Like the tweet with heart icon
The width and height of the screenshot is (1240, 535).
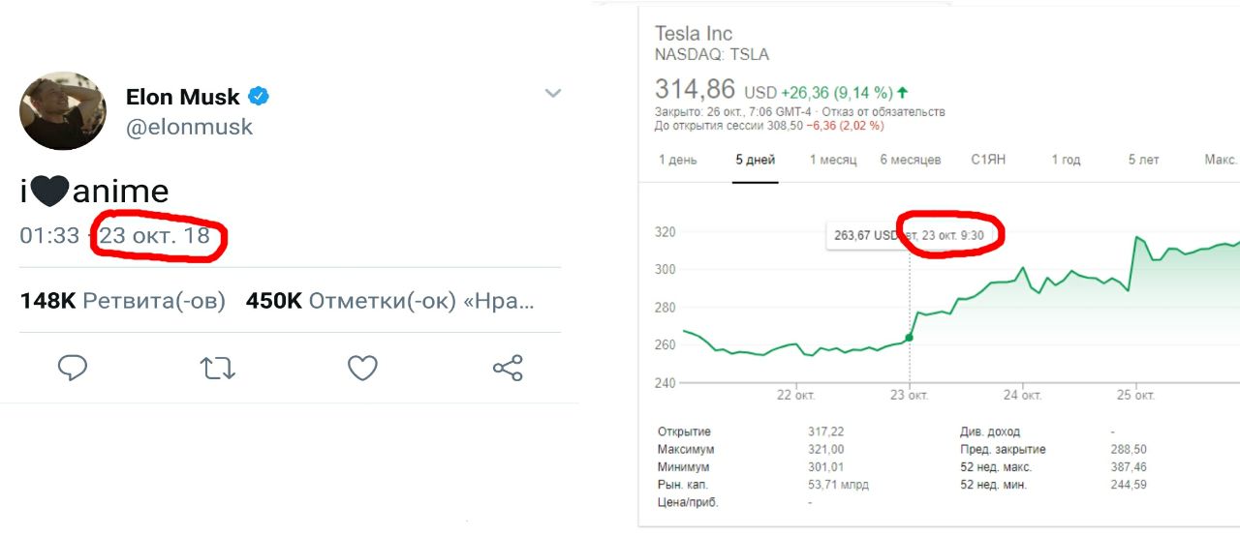362,368
